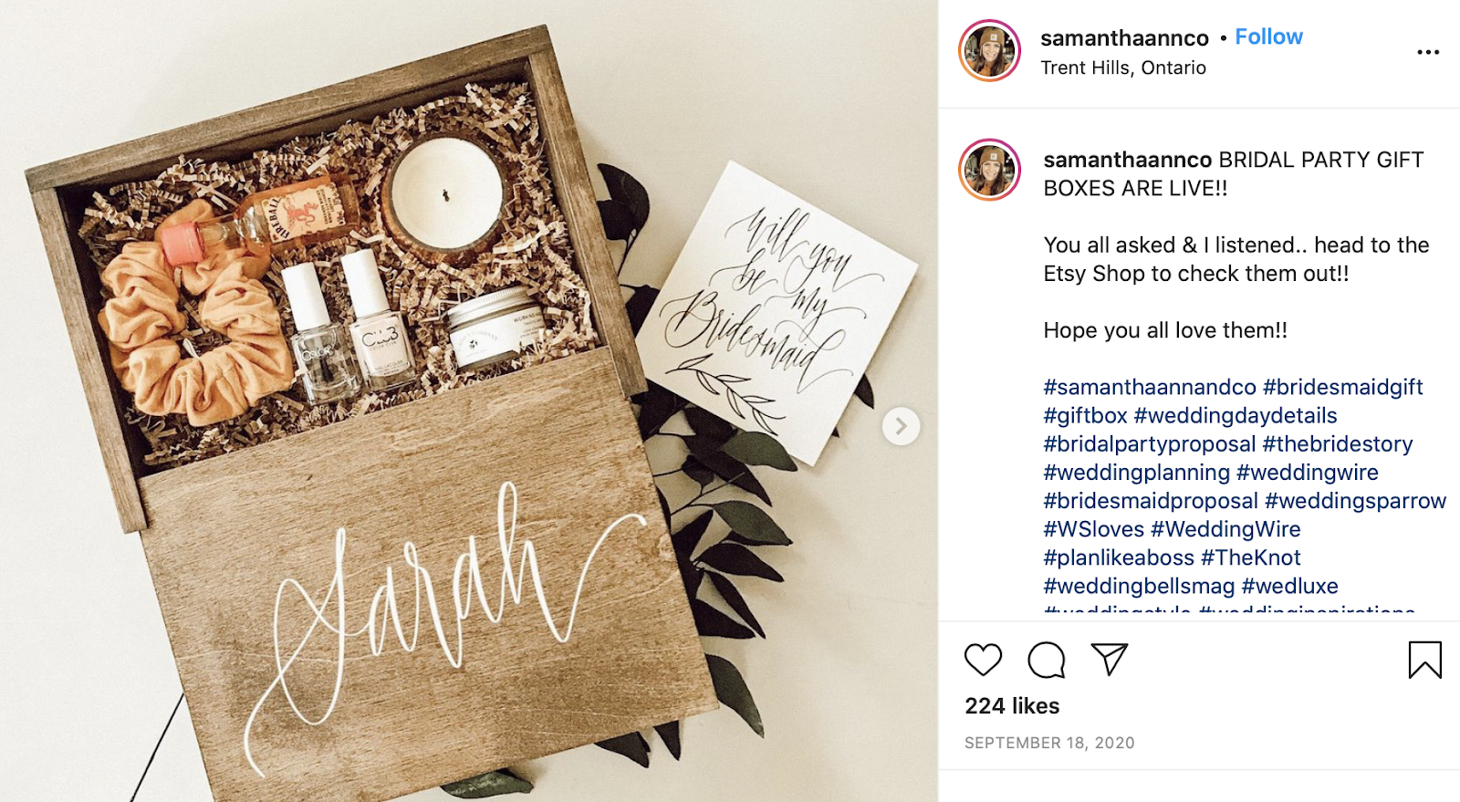Viewport: 1460px width, 802px height.
Task: Open comments with speech bubble icon
Action: tap(1046, 660)
